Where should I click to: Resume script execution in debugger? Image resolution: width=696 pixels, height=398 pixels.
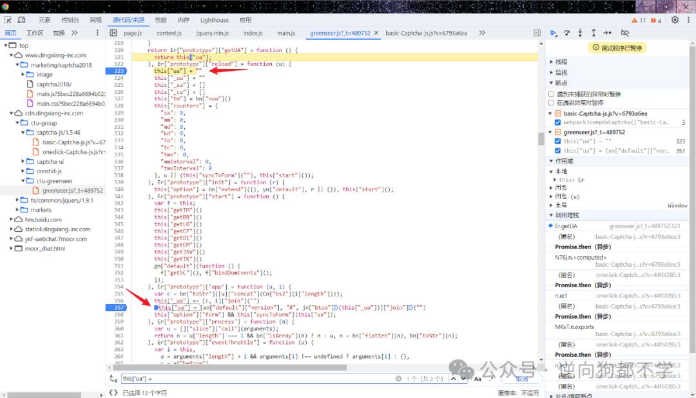554,33
